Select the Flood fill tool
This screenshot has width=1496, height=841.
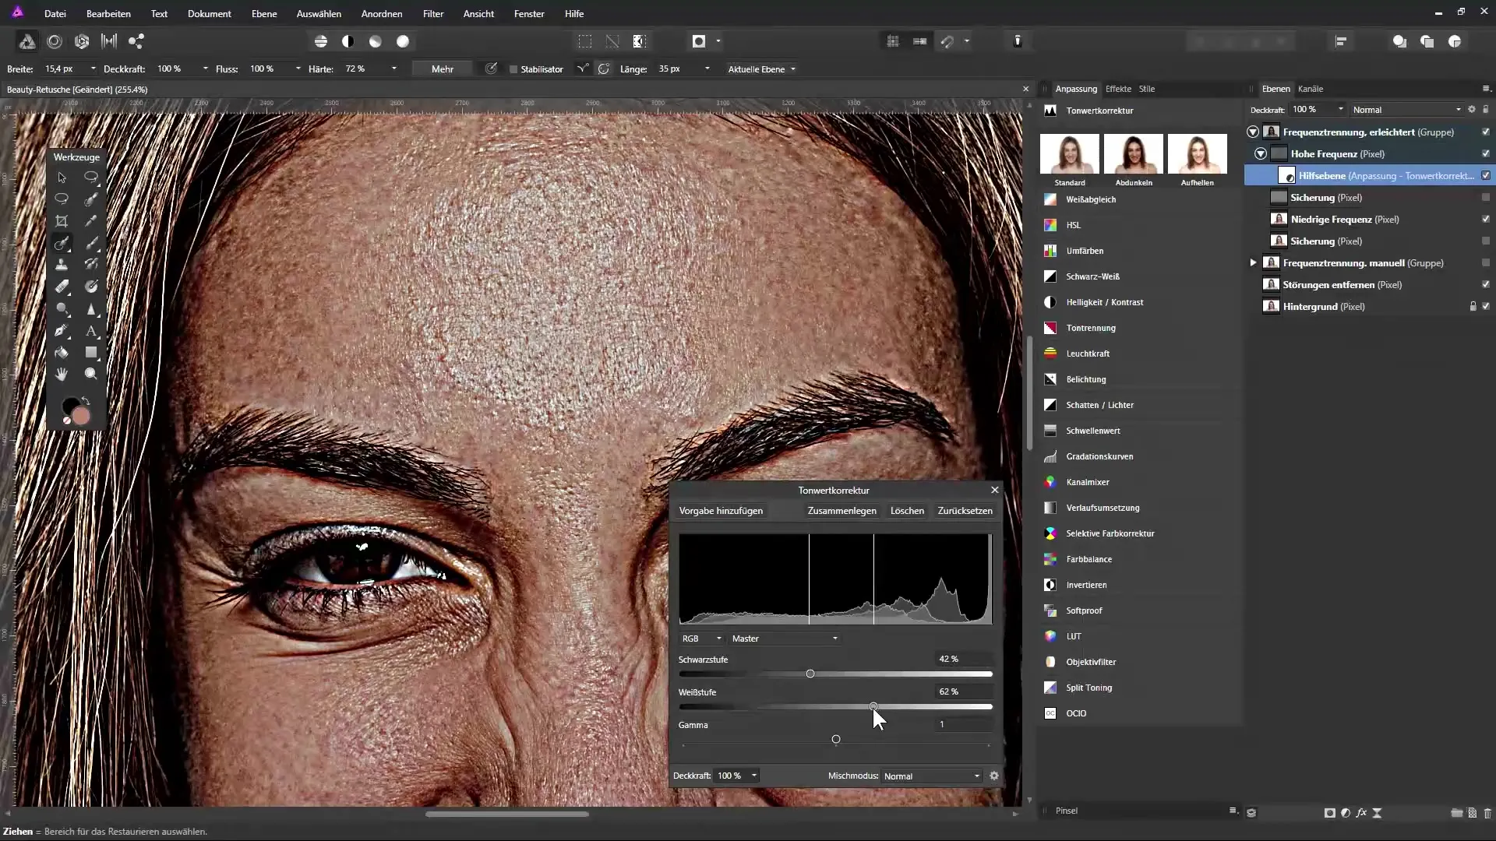(x=62, y=353)
